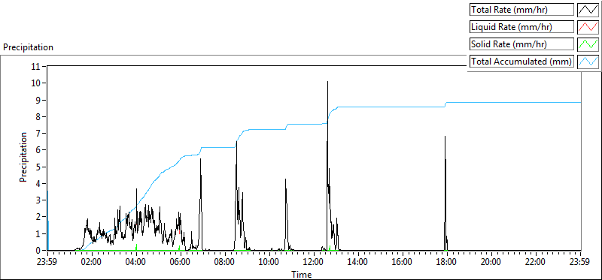Viewport: 602px width, 280px height.
Task: Click the 23:59 start time axis label
Action: [x=47, y=263]
